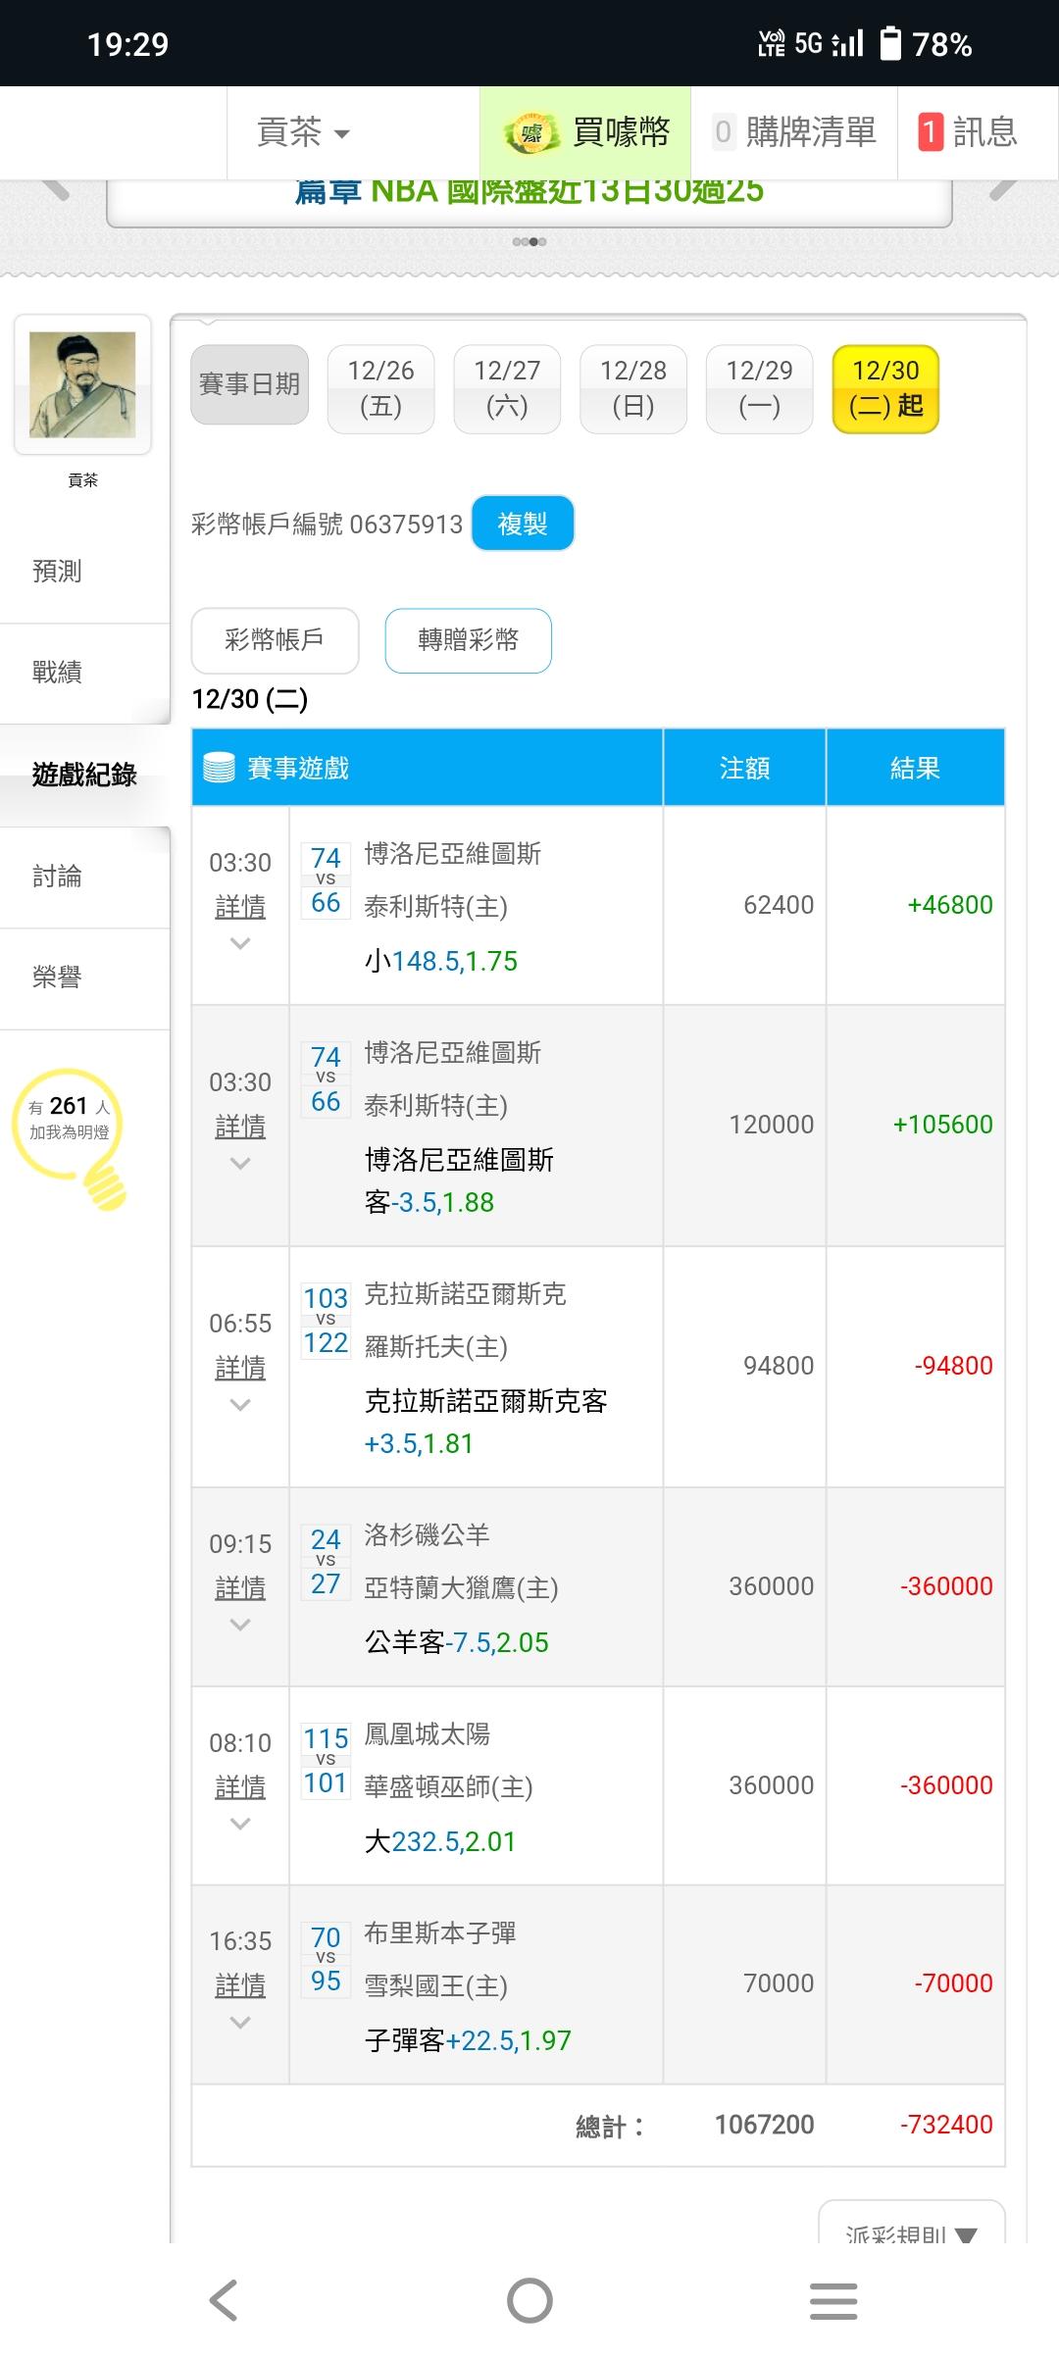Screen dimensions: 1059x2357
Task: Click the 轉贈彩幣 button
Action: point(468,640)
